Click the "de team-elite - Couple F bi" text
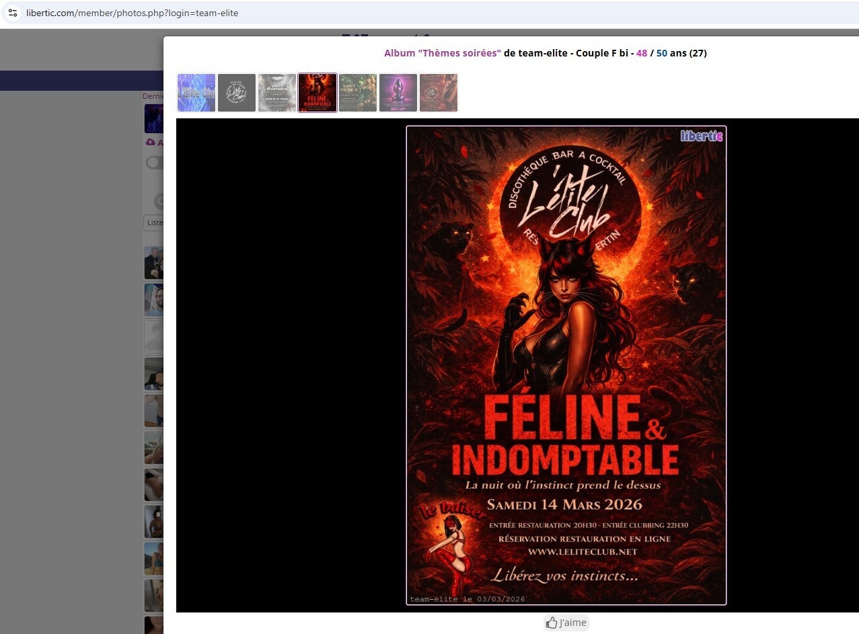 pos(568,53)
